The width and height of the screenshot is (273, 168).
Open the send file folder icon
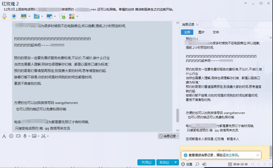pyautogui.click(x=37, y=16)
